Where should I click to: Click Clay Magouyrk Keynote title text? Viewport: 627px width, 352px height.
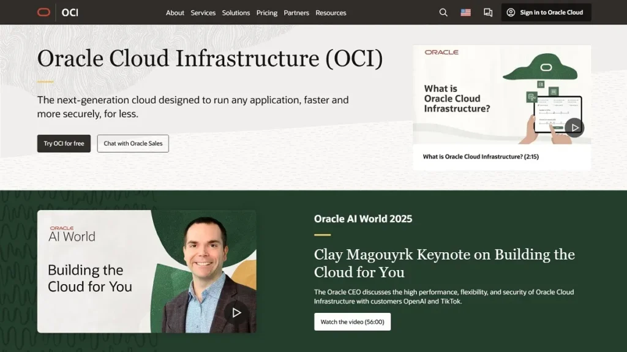pos(445,263)
